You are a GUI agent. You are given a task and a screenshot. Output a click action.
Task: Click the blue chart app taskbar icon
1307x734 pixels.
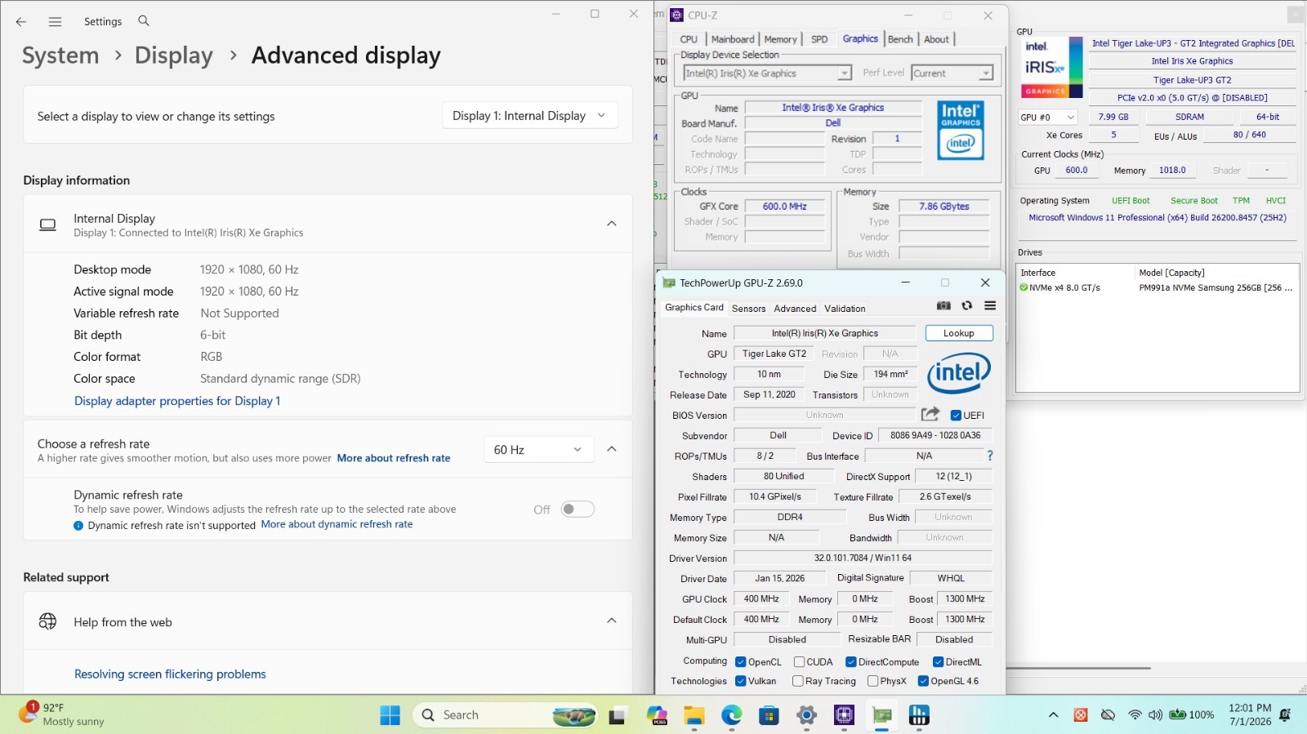(x=919, y=715)
